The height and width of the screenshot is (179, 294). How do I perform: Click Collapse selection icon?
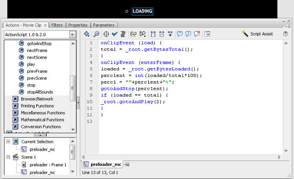tap(161, 34)
